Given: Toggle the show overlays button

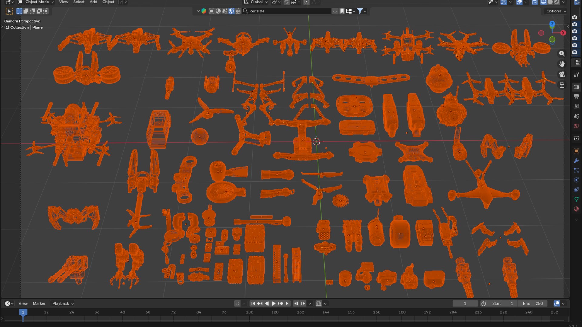Looking at the screenshot, I should click(519, 2).
